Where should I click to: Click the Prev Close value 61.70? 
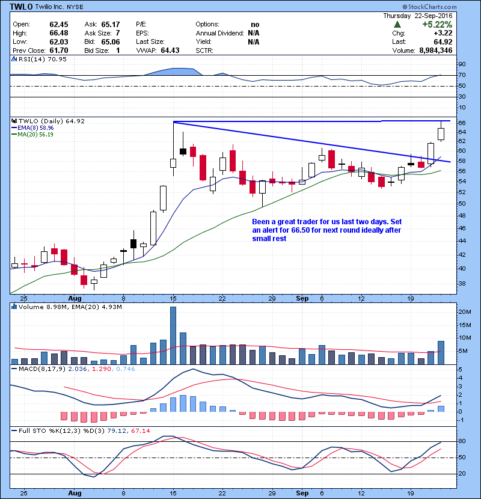coord(59,51)
